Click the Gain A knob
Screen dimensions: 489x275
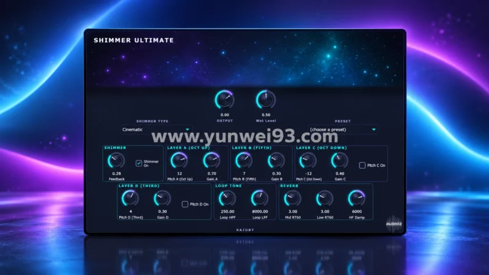tap(211, 161)
